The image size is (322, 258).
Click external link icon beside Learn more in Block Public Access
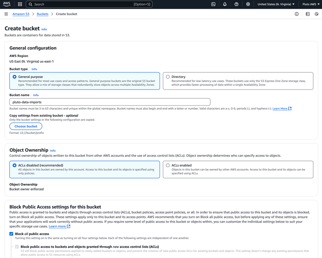69,226
